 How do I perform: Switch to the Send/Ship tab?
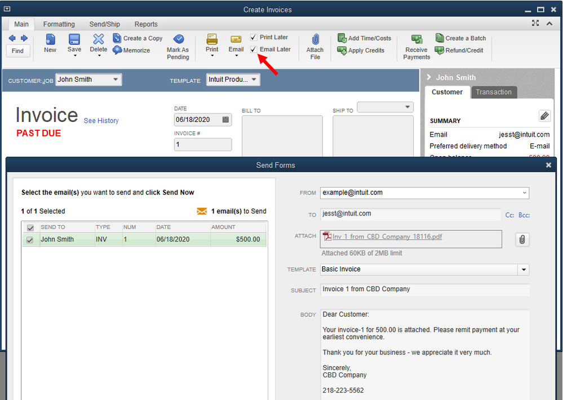104,24
